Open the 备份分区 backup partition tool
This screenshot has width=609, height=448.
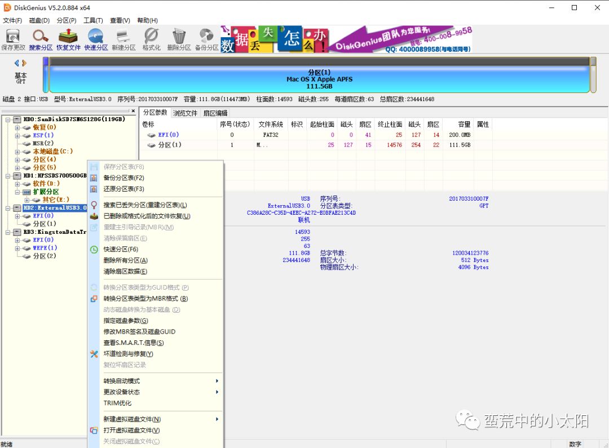pos(206,39)
